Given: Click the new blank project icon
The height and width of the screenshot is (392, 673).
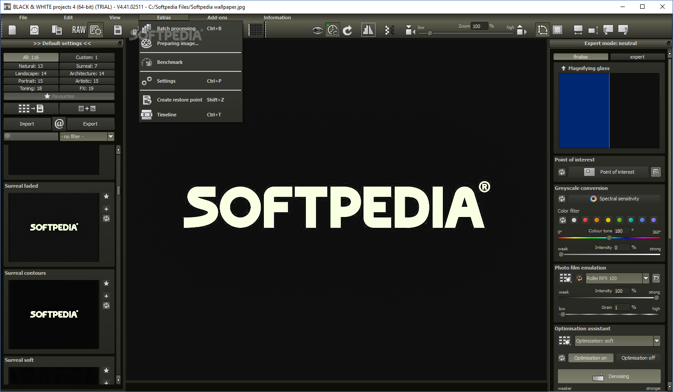Looking at the screenshot, I should tap(12, 30).
